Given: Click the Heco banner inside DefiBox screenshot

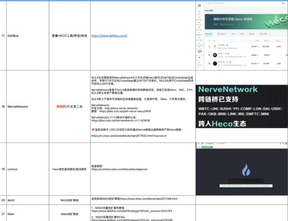Looking at the screenshot, I should (246, 22).
